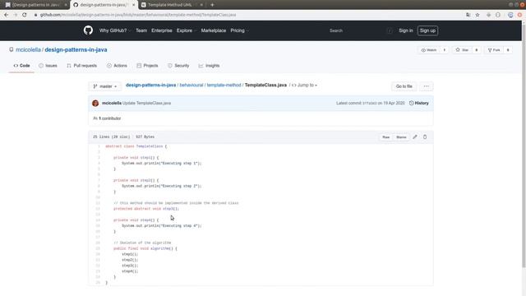Click line number 1 of code
526x296 pixels.
tap(99, 146)
